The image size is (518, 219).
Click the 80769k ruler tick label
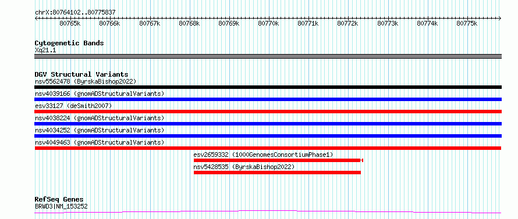[229, 23]
